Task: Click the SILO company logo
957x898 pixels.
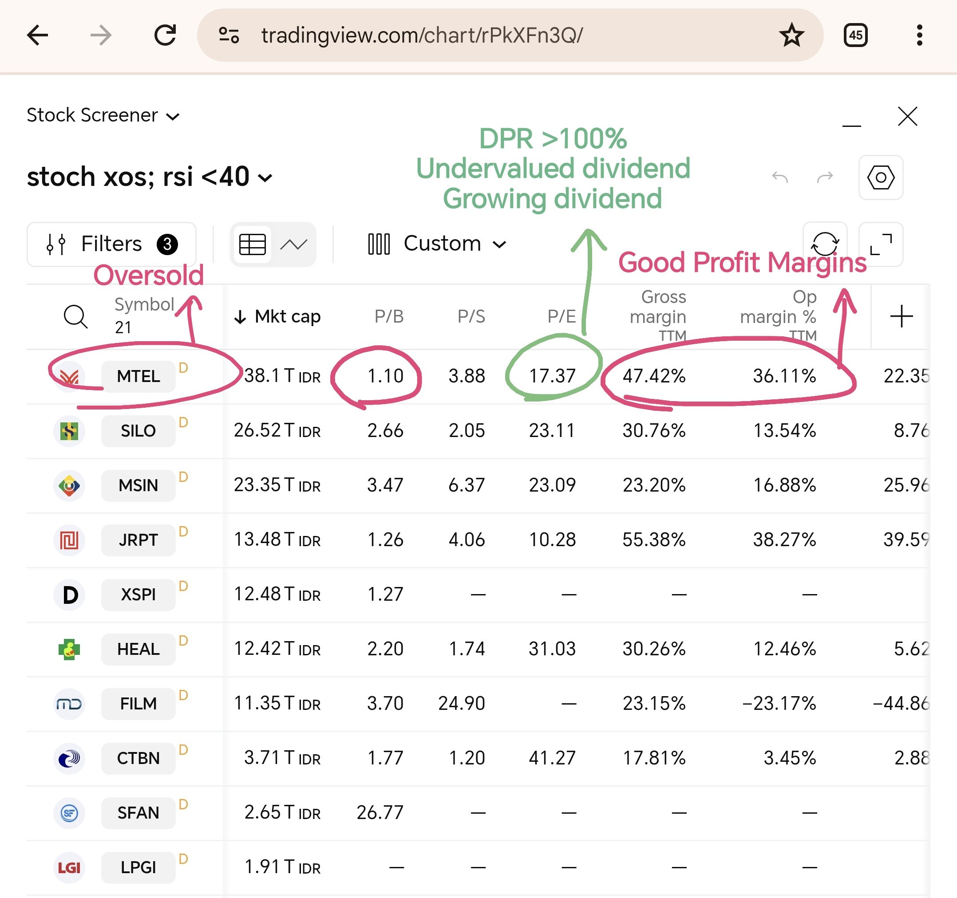Action: tap(69, 431)
